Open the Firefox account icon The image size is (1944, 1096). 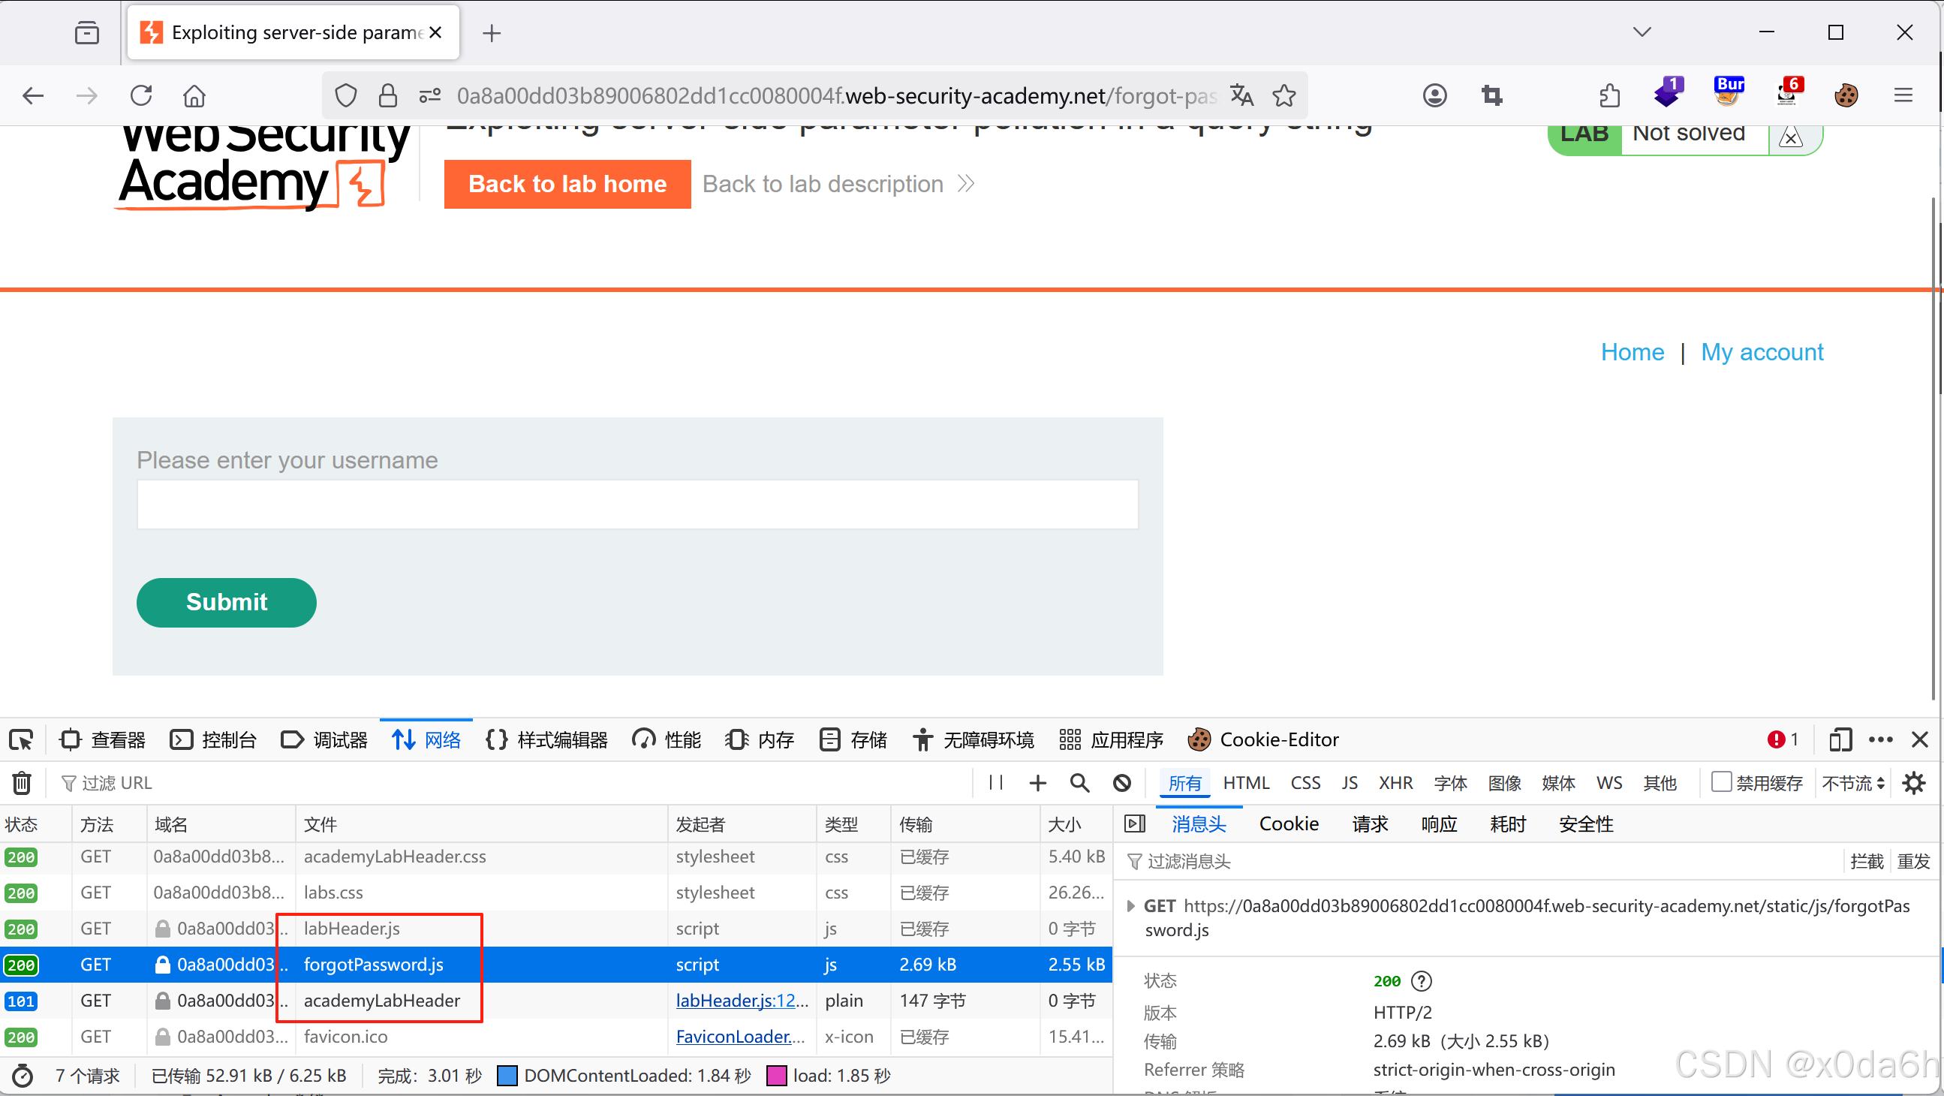click(1434, 95)
